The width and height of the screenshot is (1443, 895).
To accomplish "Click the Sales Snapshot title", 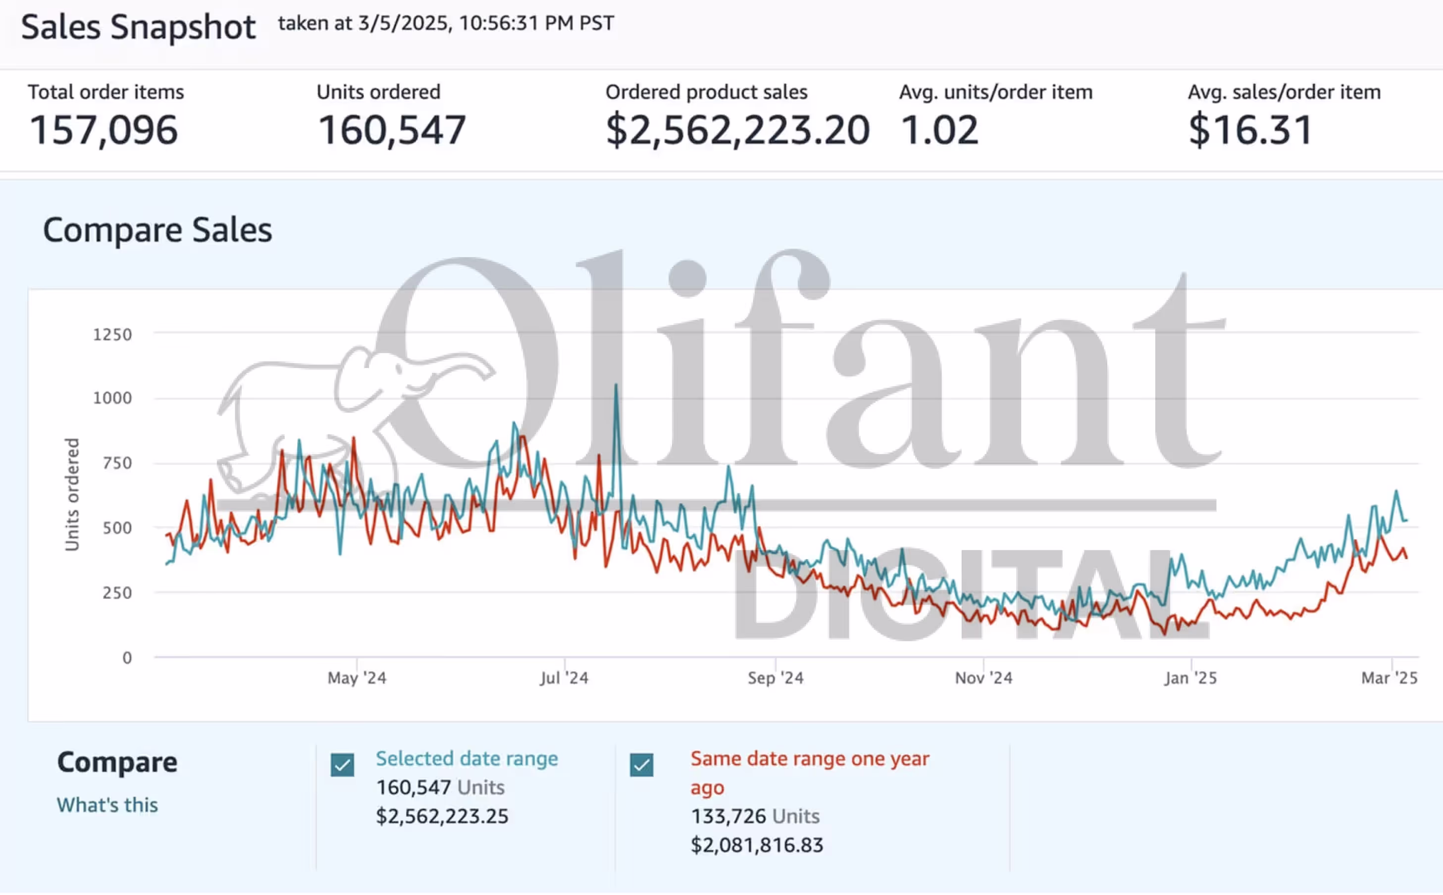I will [x=138, y=27].
